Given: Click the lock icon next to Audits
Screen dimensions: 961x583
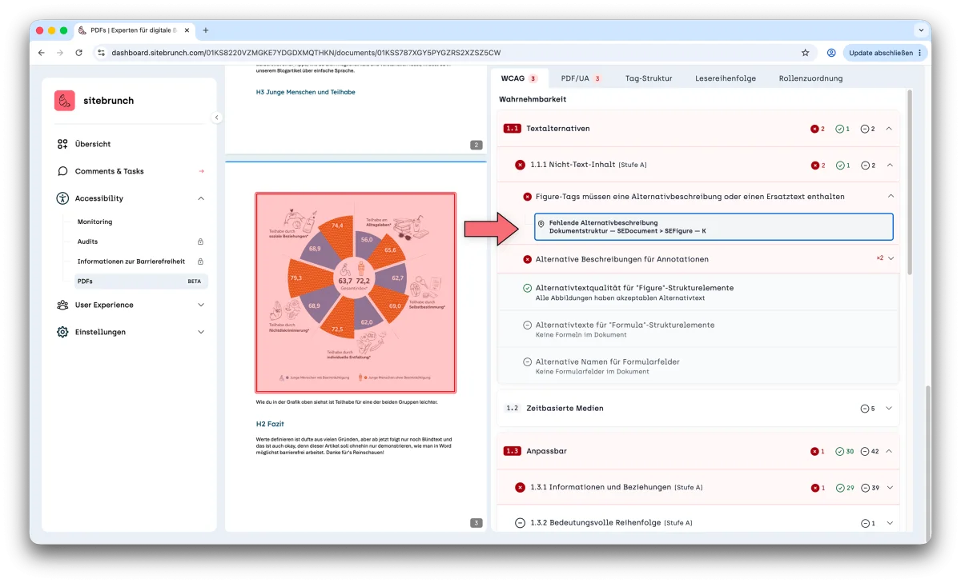Looking at the screenshot, I should pos(200,242).
